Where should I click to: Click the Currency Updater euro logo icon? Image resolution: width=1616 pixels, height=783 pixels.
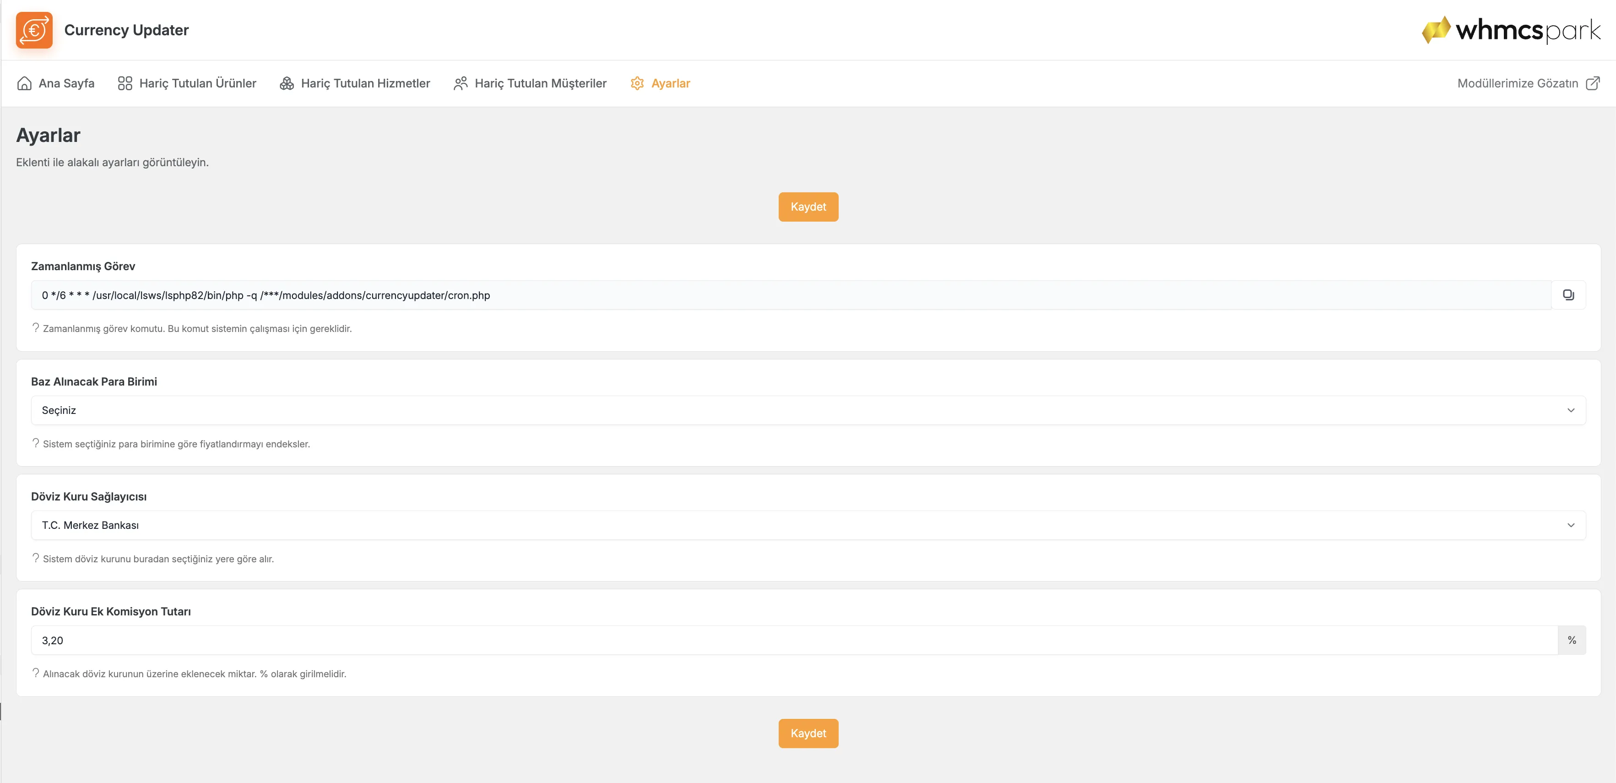pyautogui.click(x=34, y=30)
